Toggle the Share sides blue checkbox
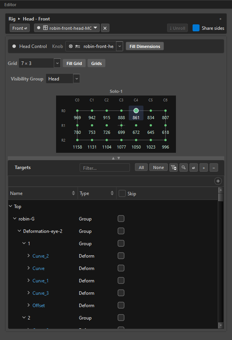This screenshot has height=340, width=232. point(196,28)
